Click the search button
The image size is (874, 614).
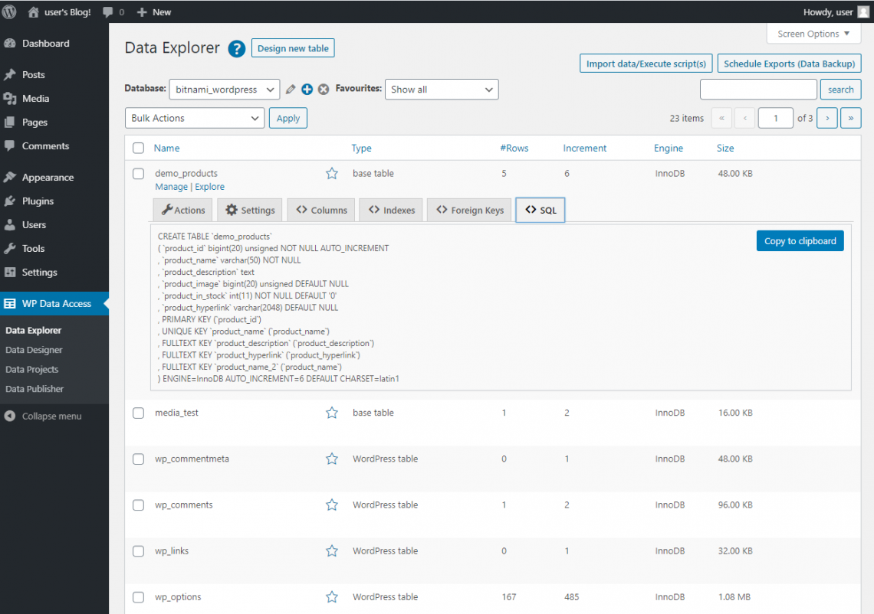click(840, 89)
